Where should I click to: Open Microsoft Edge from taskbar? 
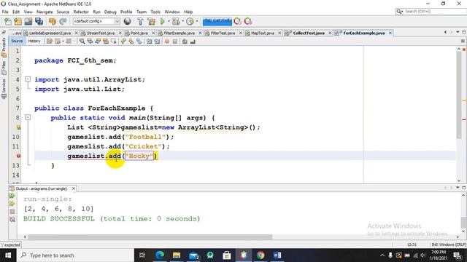160,255
